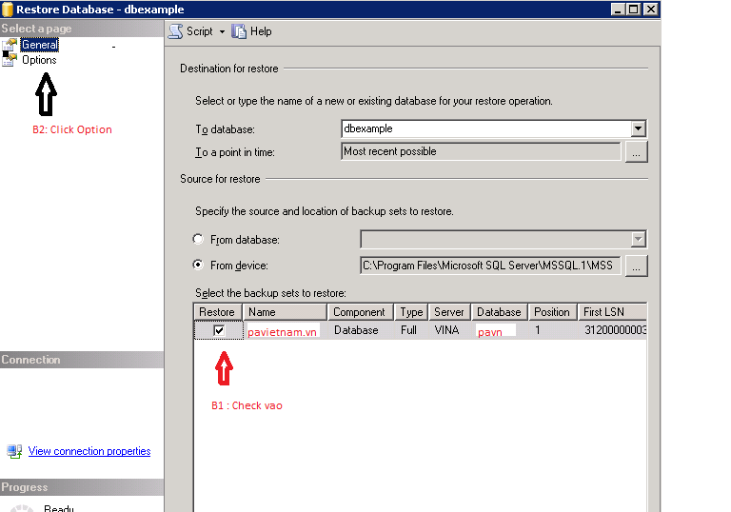Expand the To database dropdown arrow
Screen dimensions: 731x512
click(x=639, y=128)
